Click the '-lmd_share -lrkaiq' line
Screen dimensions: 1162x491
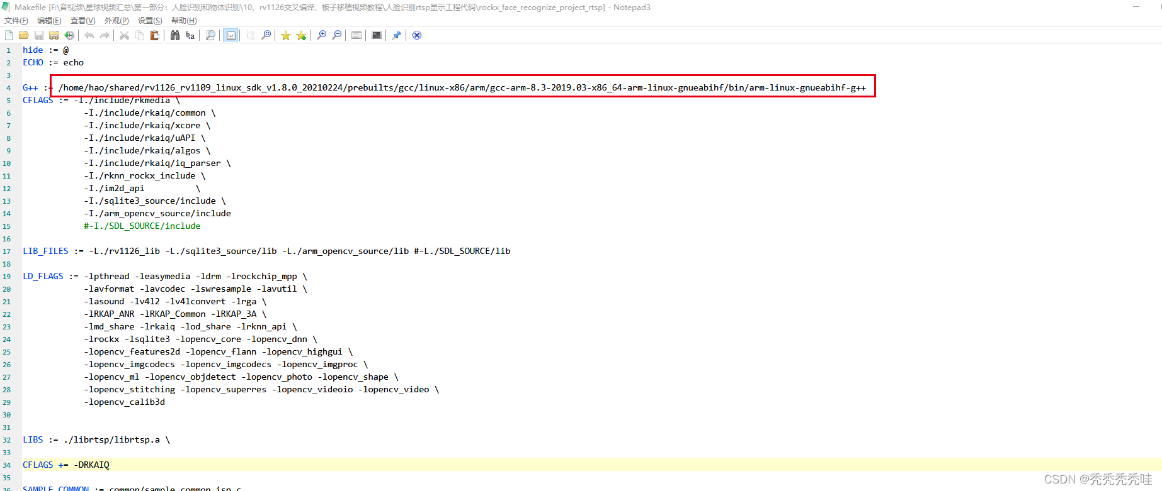tap(190, 326)
